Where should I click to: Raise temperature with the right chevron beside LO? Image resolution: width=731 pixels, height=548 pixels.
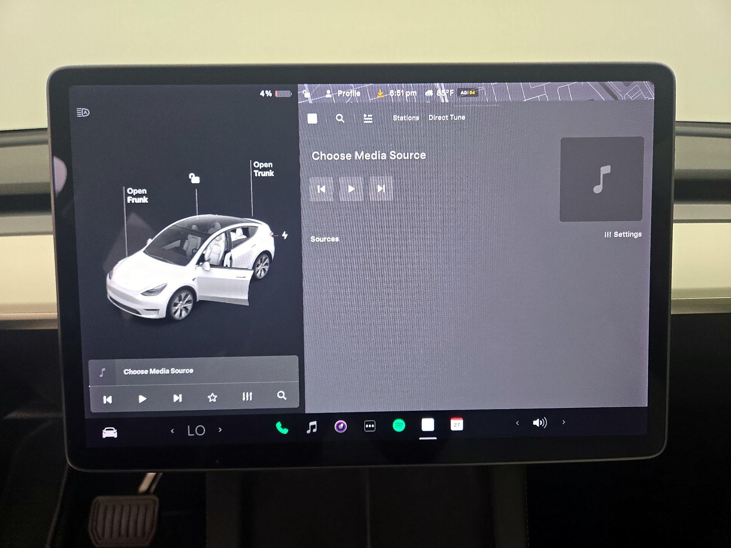(x=220, y=430)
